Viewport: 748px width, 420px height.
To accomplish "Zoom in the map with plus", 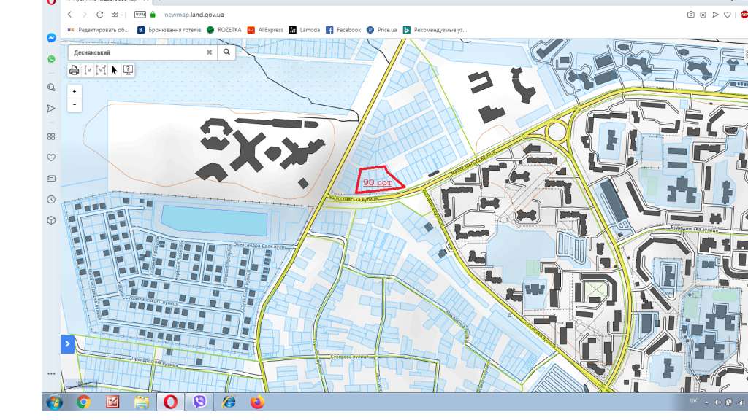I will coord(75,91).
